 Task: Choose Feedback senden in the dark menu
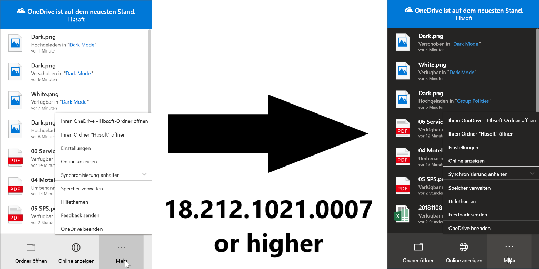[467, 214]
